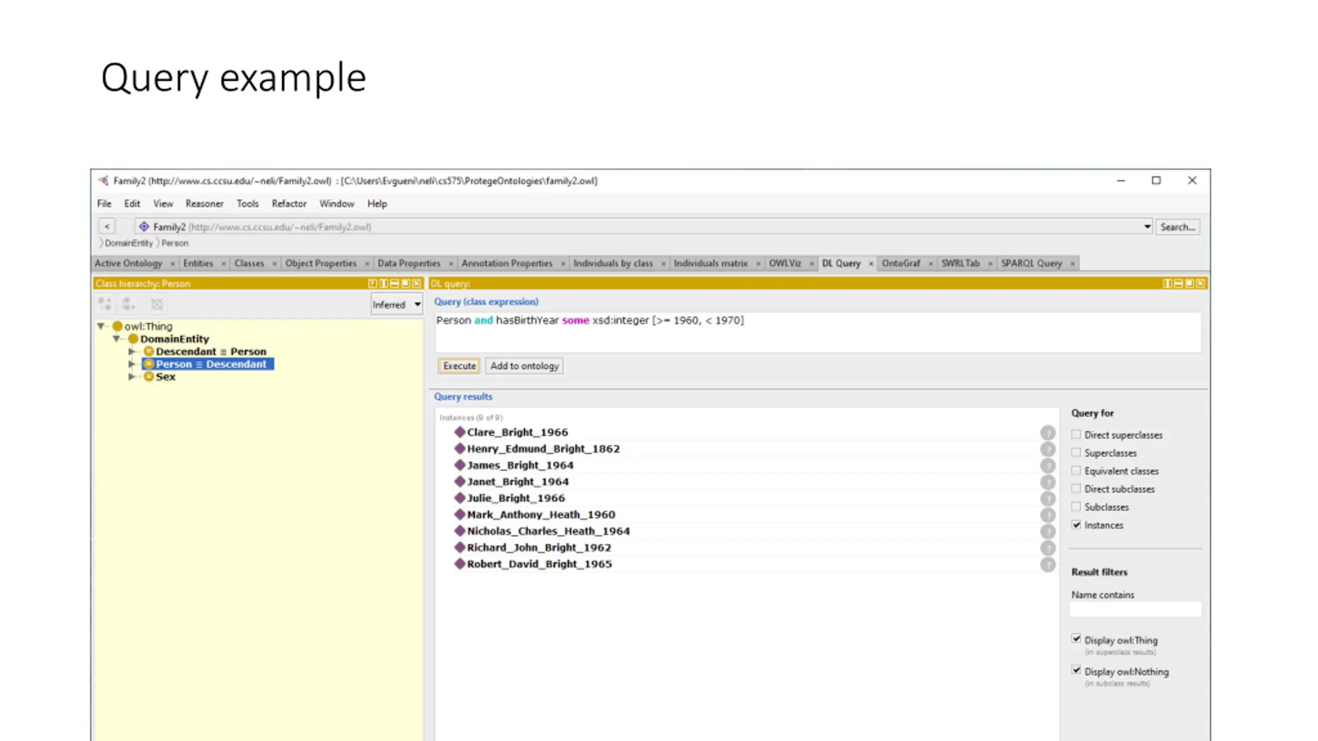Collapse the owl:Thing tree node
The image size is (1318, 741).
101,326
